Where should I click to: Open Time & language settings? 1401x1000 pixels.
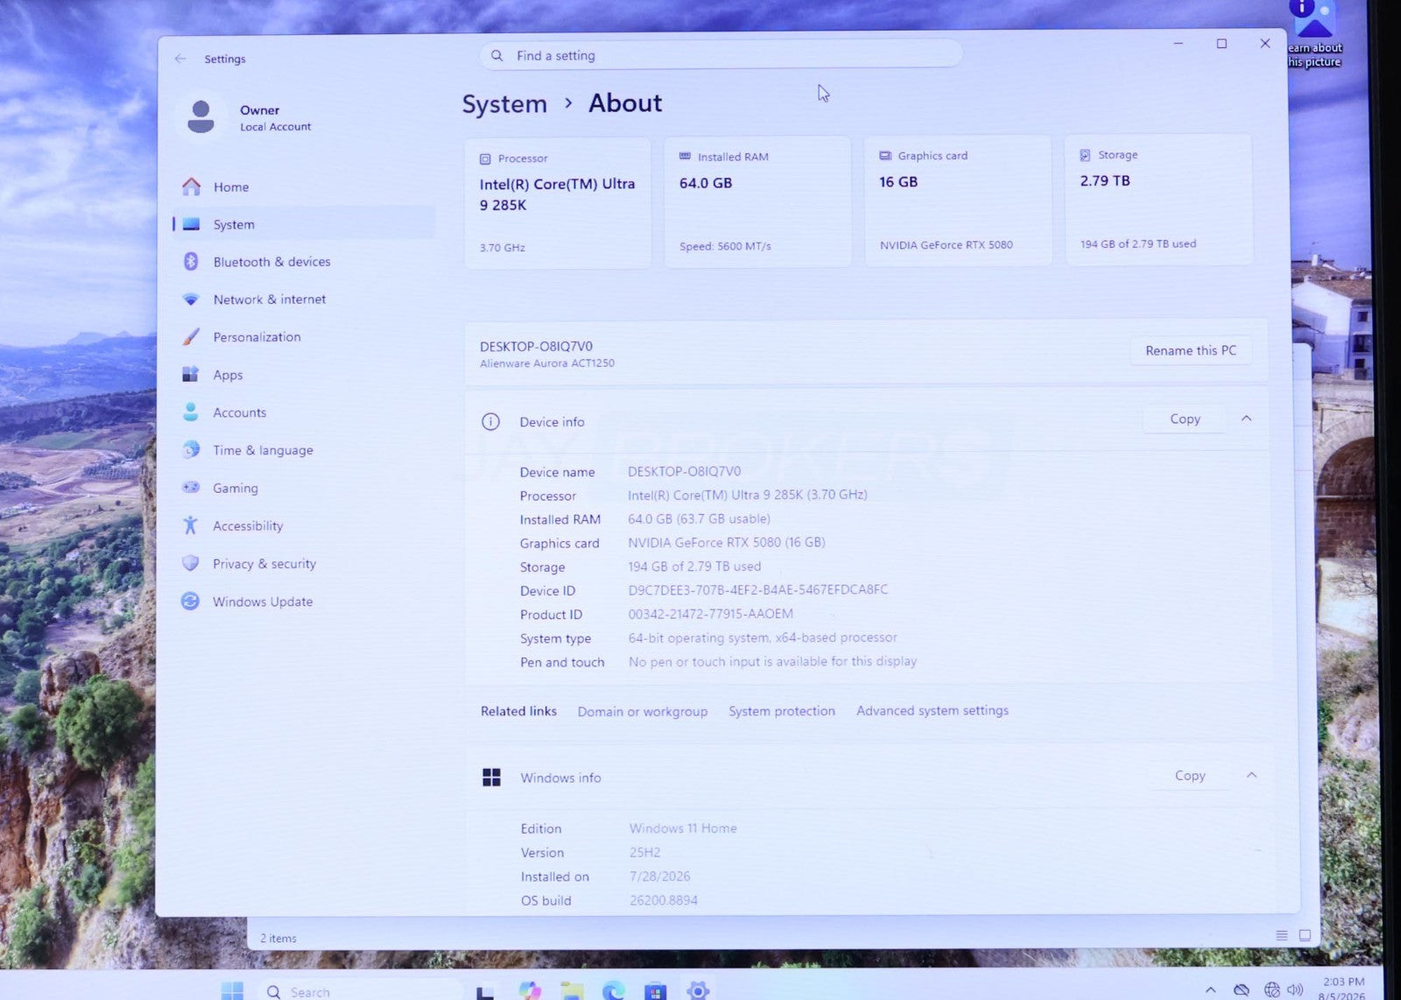tap(304, 450)
